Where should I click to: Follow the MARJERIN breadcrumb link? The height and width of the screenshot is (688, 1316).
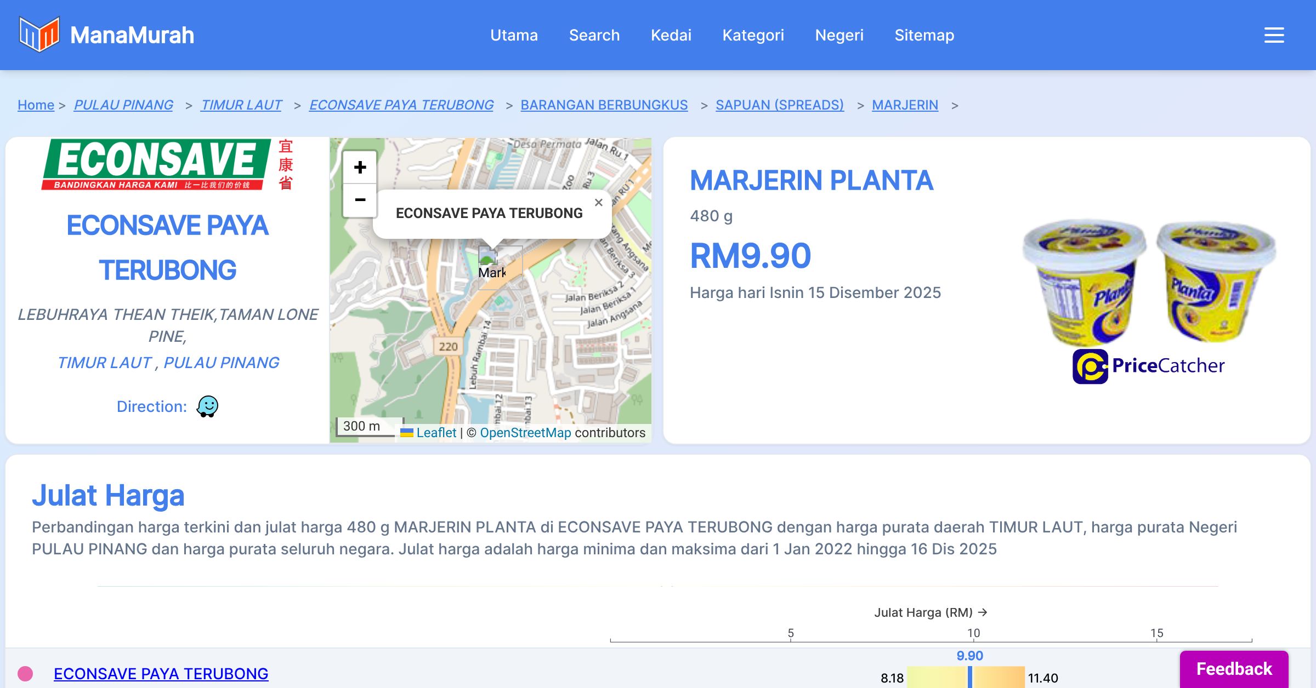tap(905, 105)
